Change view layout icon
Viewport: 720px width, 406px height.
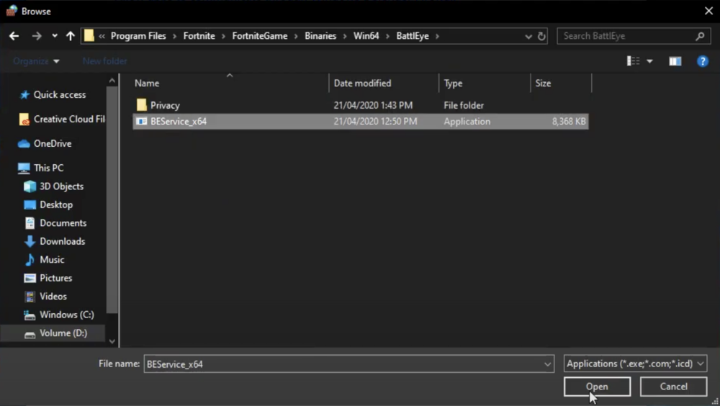pyautogui.click(x=634, y=61)
